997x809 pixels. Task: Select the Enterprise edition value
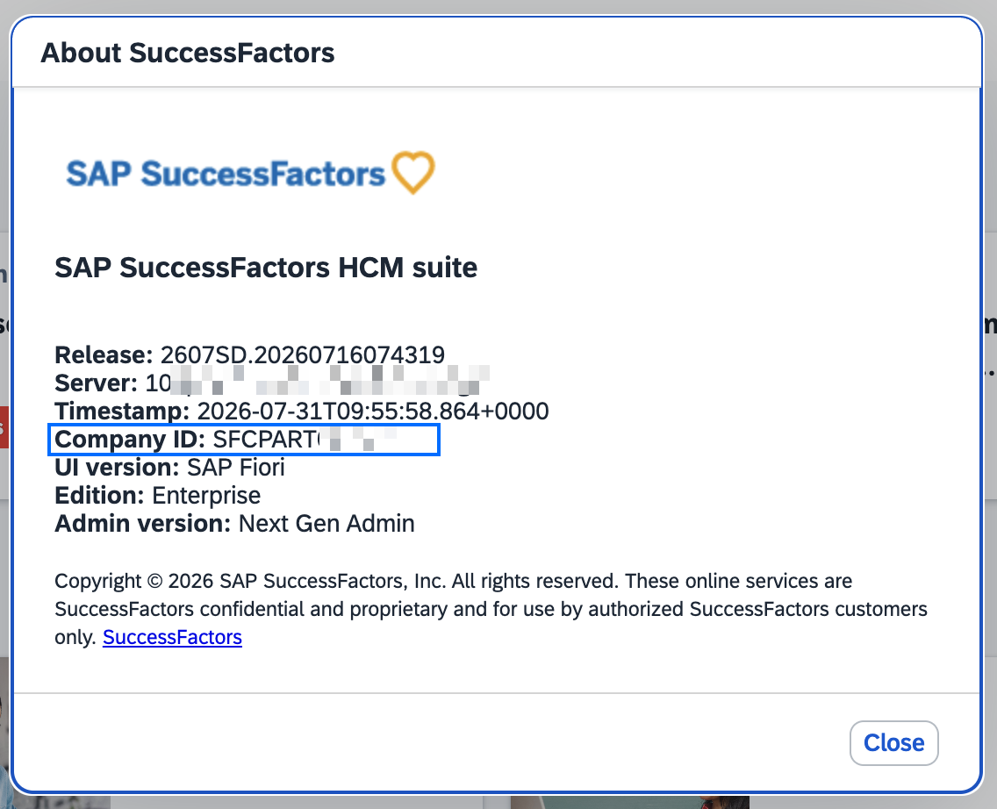click(206, 495)
